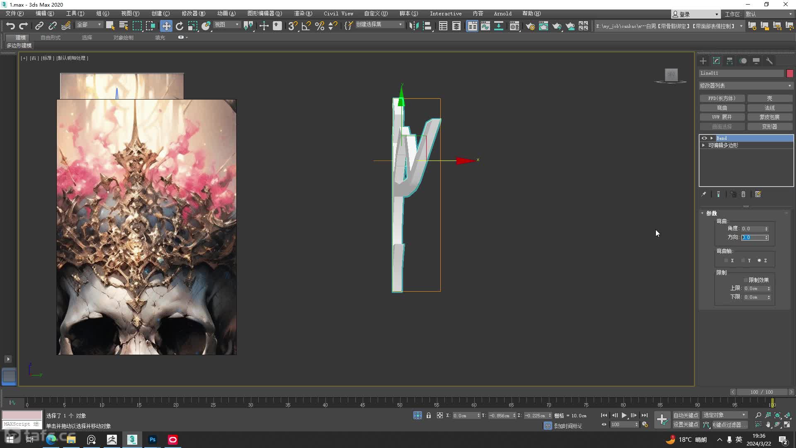Open the 创建选择集 dropdown
Screen dimensions: 796x448
379,24
